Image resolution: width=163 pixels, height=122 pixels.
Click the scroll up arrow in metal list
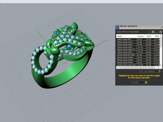[x=161, y=36]
